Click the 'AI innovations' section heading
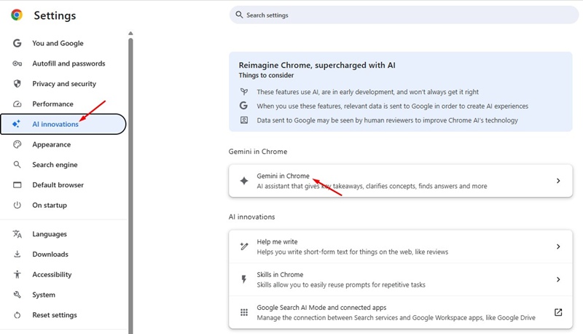 pyautogui.click(x=251, y=217)
